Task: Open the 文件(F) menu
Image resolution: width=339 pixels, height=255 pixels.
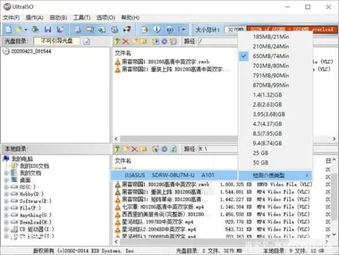Action: point(11,17)
